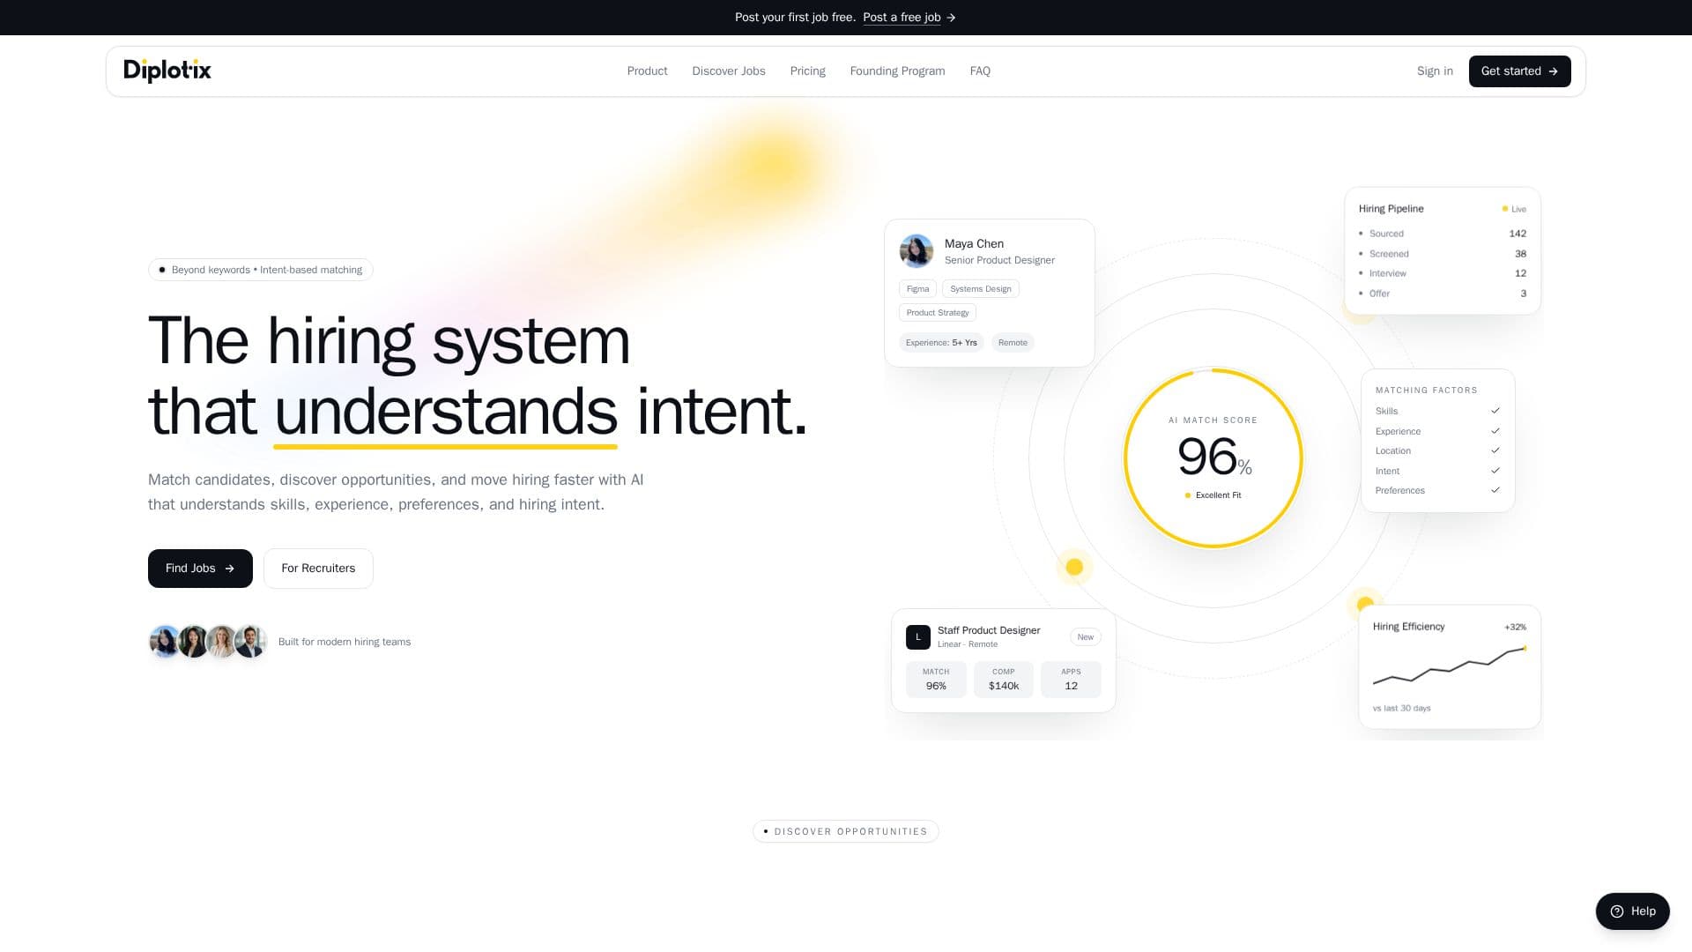Click the Excellent Fit label
The height and width of the screenshot is (952, 1692).
[x=1213, y=495]
